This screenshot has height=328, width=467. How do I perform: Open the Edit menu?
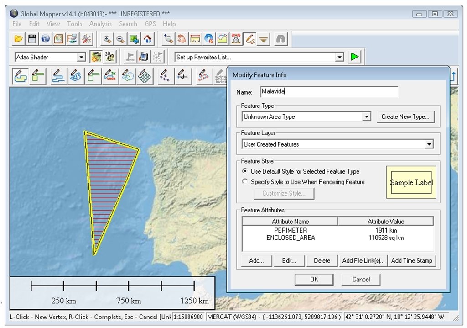(x=34, y=24)
